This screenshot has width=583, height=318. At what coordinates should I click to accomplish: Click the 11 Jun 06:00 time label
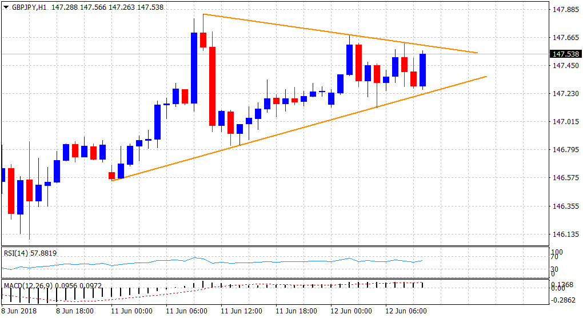[x=187, y=311]
